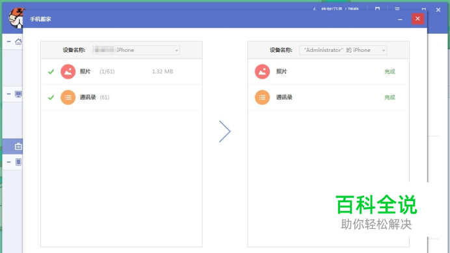Click the skin icon in background title bar

[x=377, y=9]
